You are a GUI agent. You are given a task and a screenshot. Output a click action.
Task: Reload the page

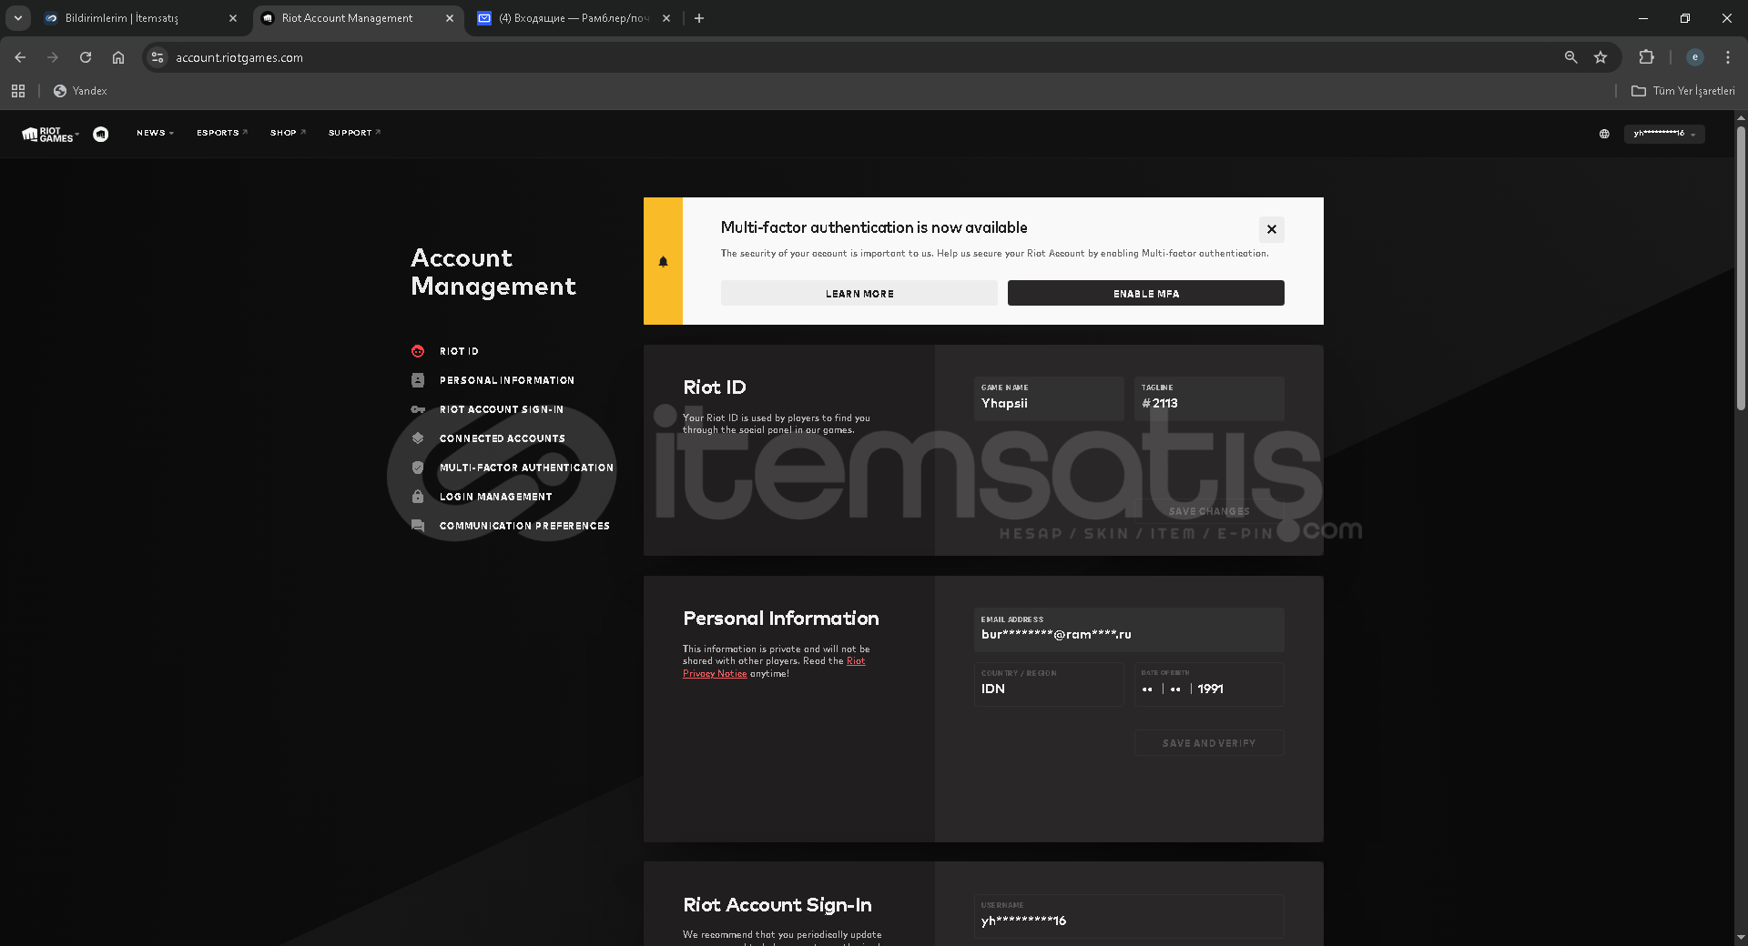(x=86, y=57)
